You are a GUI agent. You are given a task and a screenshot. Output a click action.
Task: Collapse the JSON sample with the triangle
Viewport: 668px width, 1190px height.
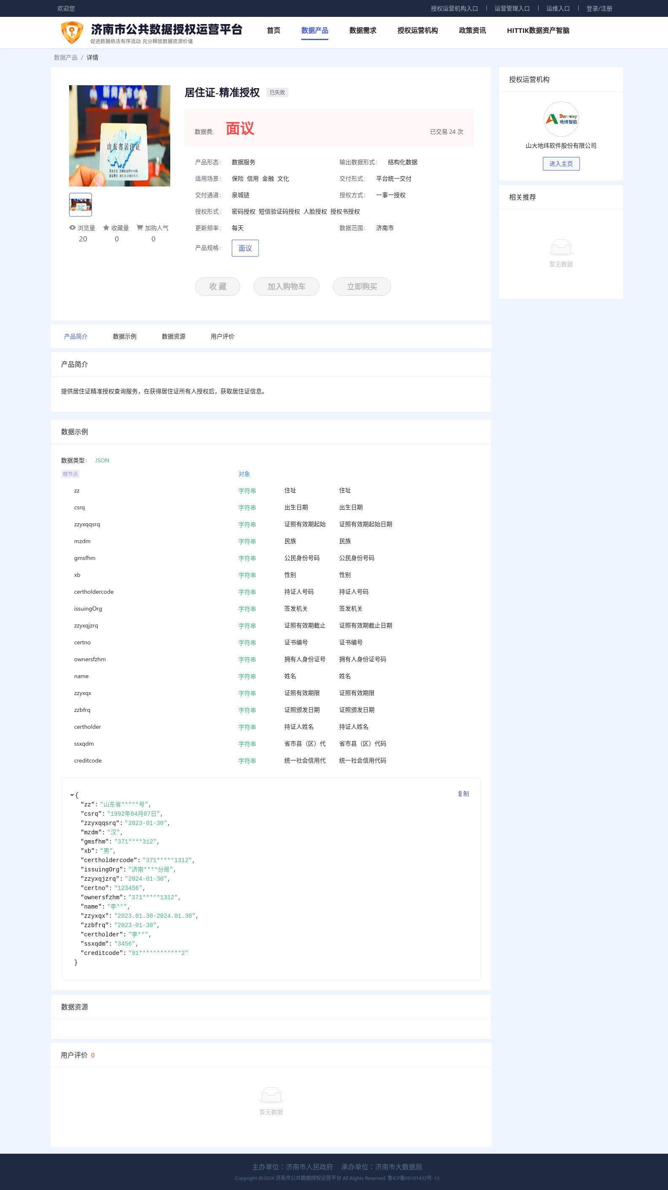point(72,795)
